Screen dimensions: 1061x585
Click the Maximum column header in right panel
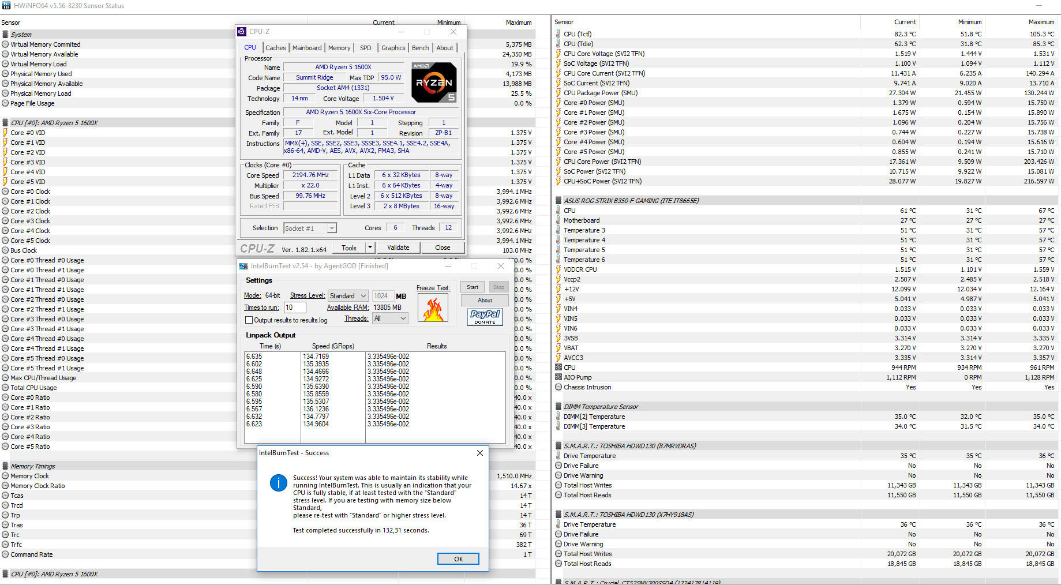1041,22
